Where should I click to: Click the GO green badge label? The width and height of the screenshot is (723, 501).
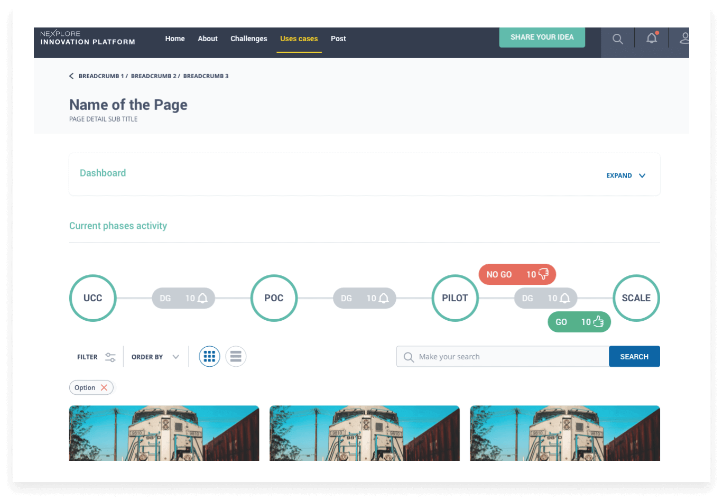pyautogui.click(x=561, y=322)
